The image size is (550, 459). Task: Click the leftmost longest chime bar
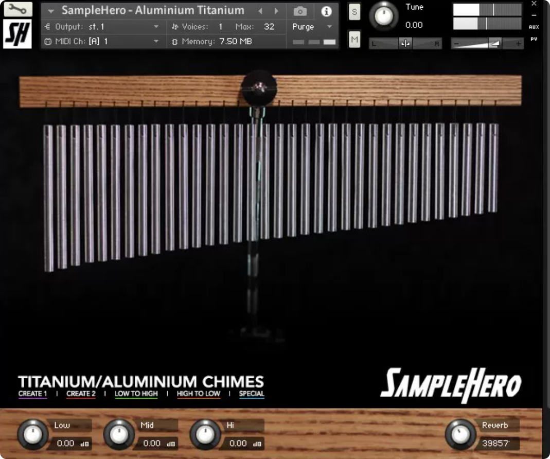49,198
